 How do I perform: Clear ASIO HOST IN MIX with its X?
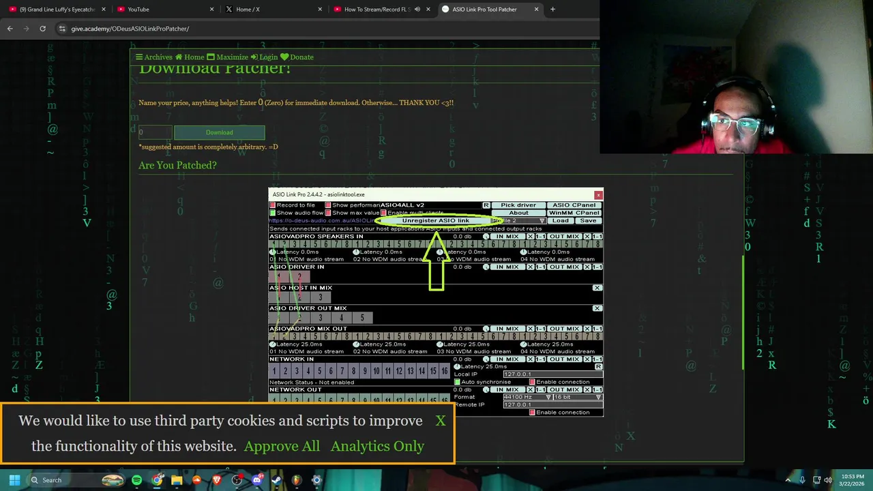[x=597, y=288]
